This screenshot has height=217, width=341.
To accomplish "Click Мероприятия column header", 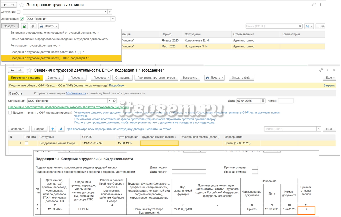I will (233, 137).
